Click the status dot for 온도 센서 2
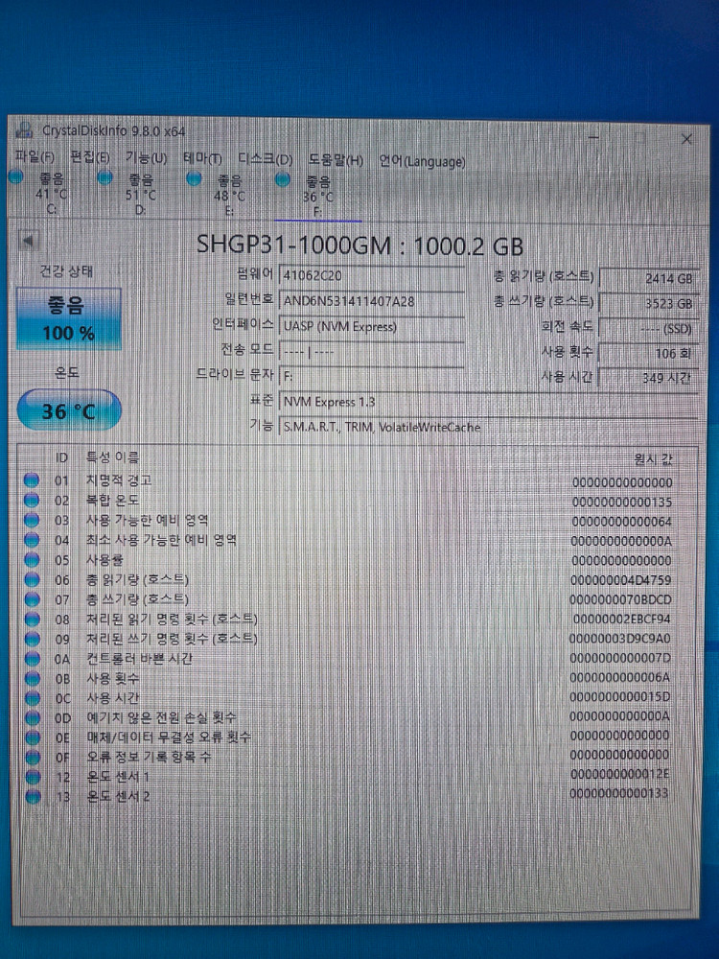The width and height of the screenshot is (719, 959). [x=33, y=796]
